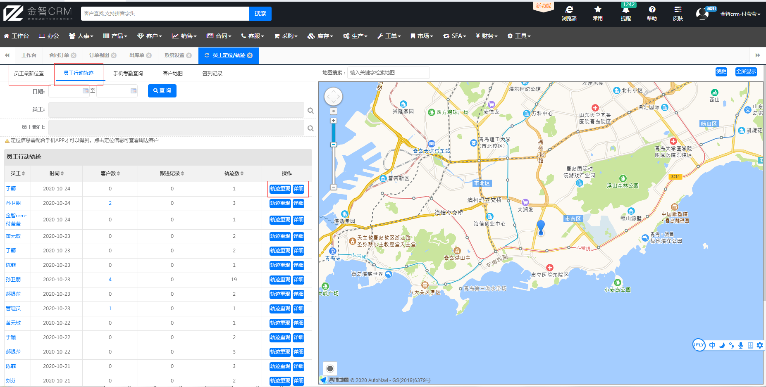Screen dimensions: 766x387
Task: Close the 合同订单 tab
Action: click(74, 55)
